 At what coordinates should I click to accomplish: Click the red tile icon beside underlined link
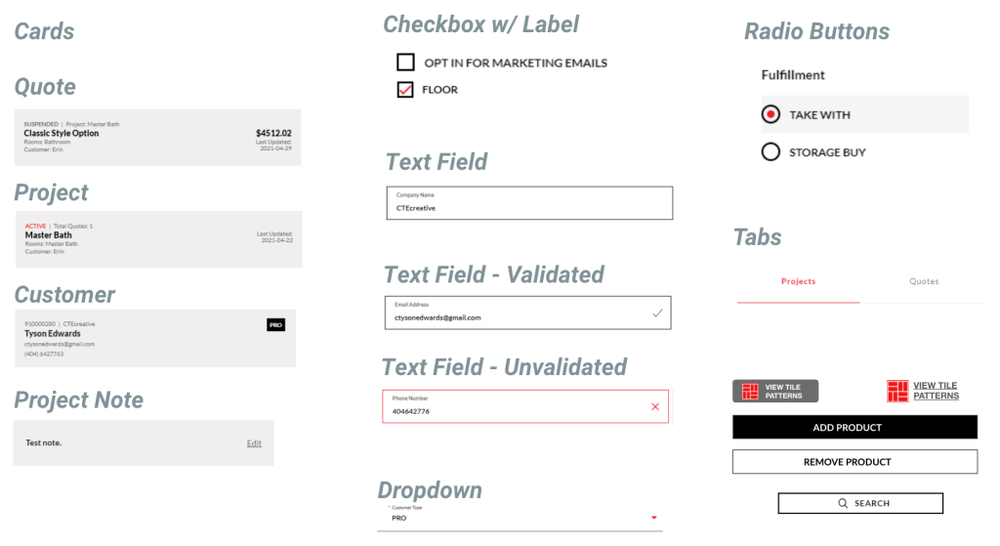point(897,392)
